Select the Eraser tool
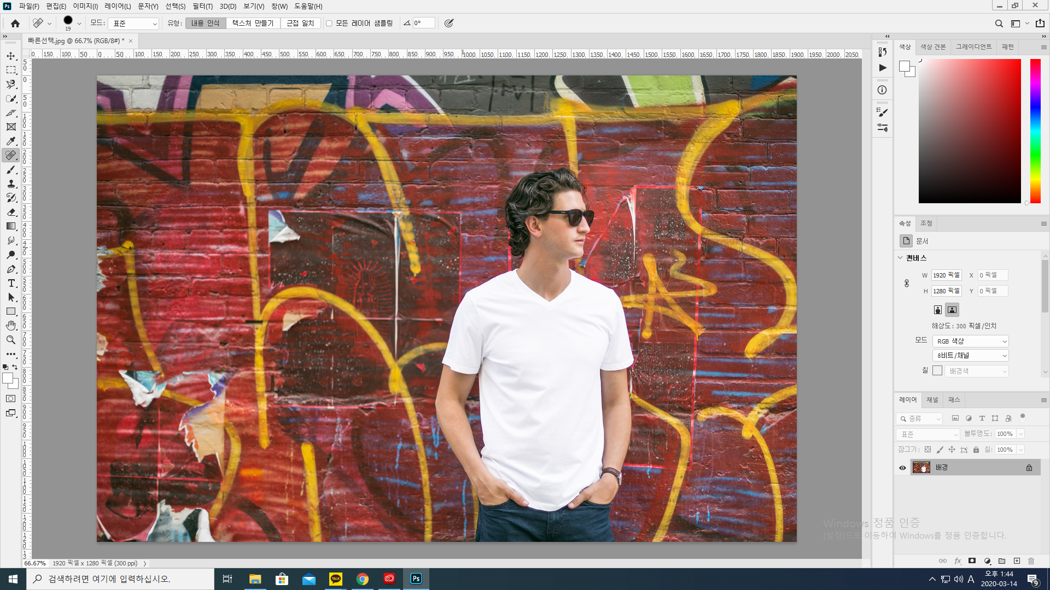The height and width of the screenshot is (590, 1050). (11, 212)
